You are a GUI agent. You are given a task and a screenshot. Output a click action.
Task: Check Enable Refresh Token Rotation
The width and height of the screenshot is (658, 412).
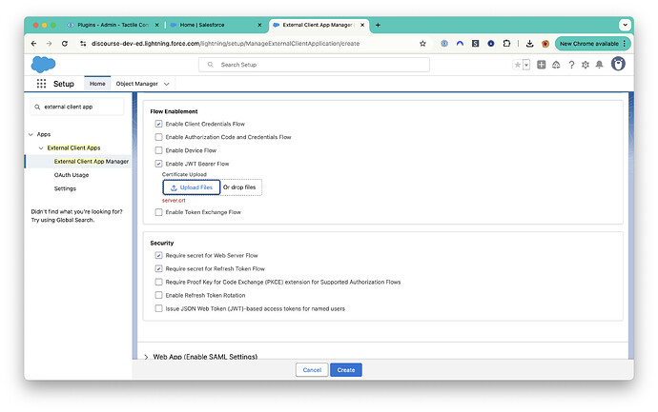[x=158, y=295]
